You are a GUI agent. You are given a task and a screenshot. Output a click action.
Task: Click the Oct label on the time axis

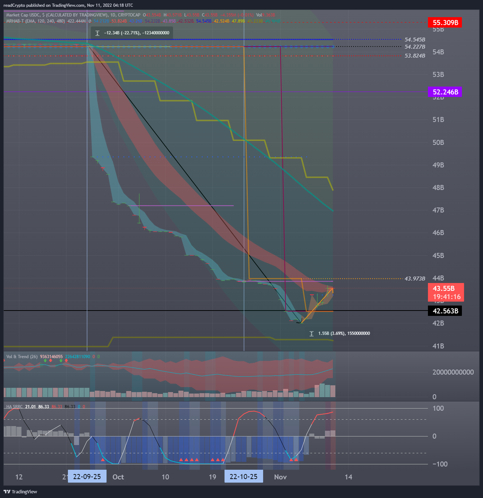pyautogui.click(x=118, y=477)
